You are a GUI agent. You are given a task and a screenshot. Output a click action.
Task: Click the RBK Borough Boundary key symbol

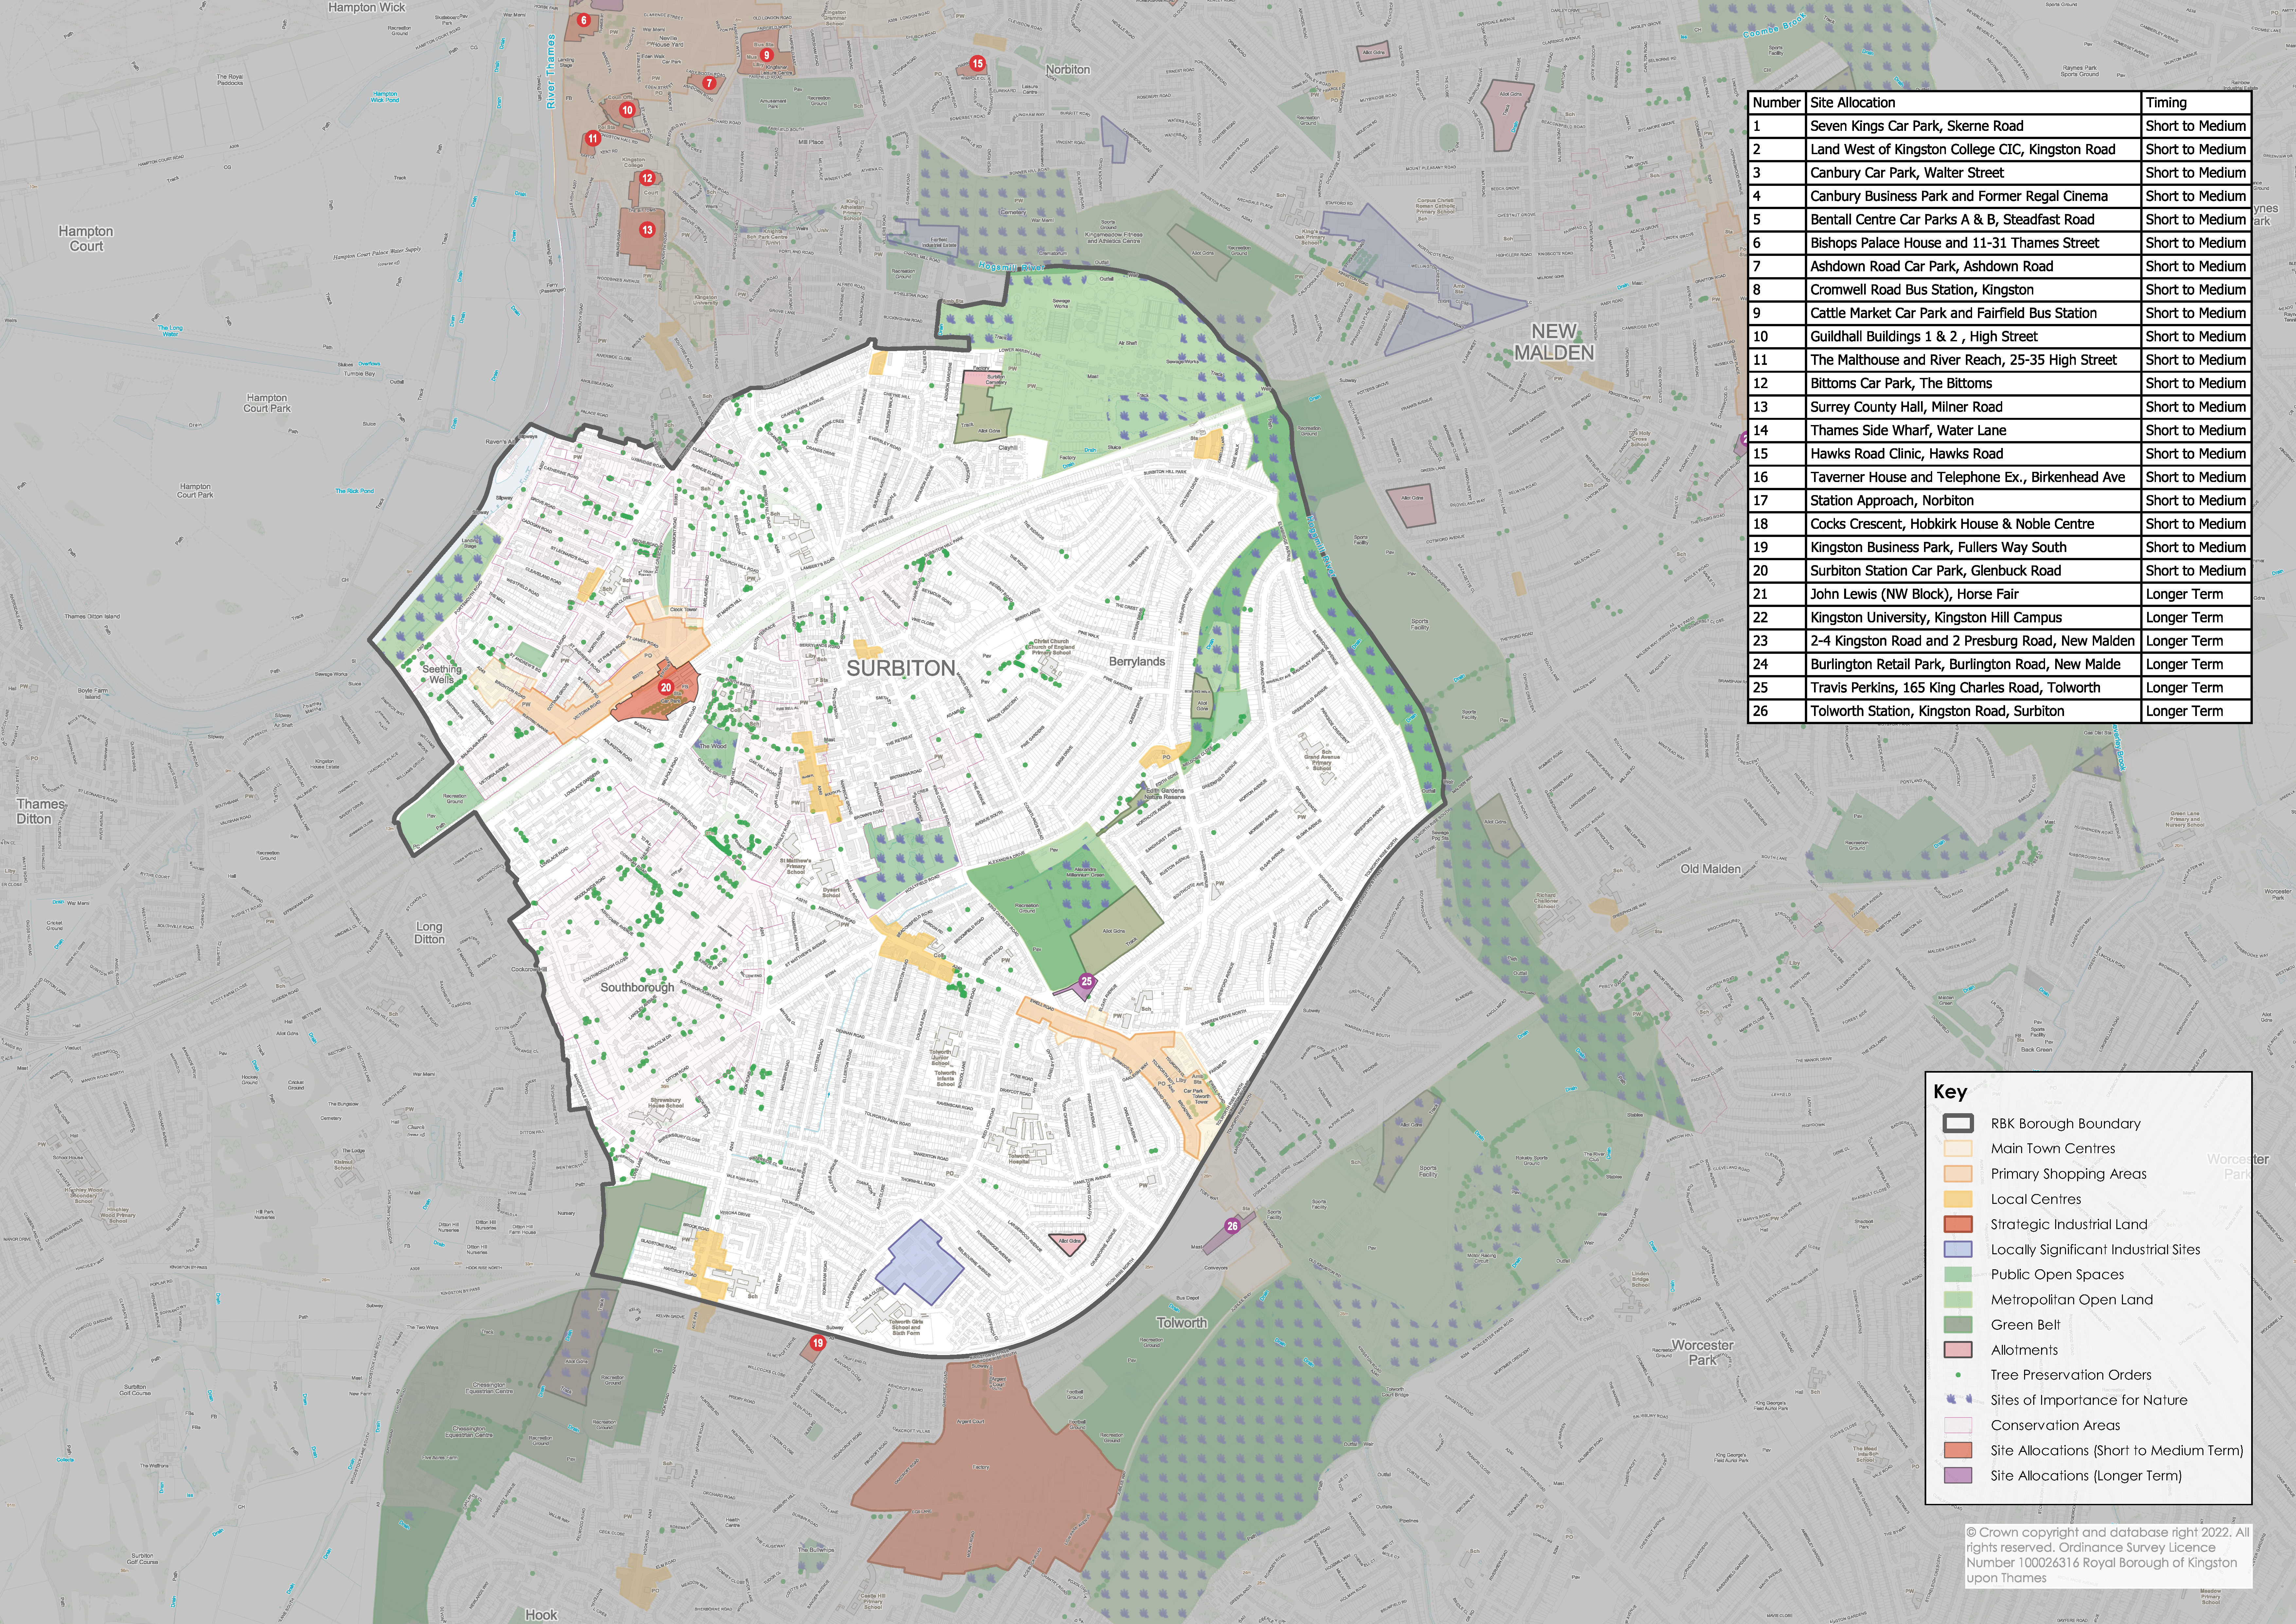tap(1958, 1124)
